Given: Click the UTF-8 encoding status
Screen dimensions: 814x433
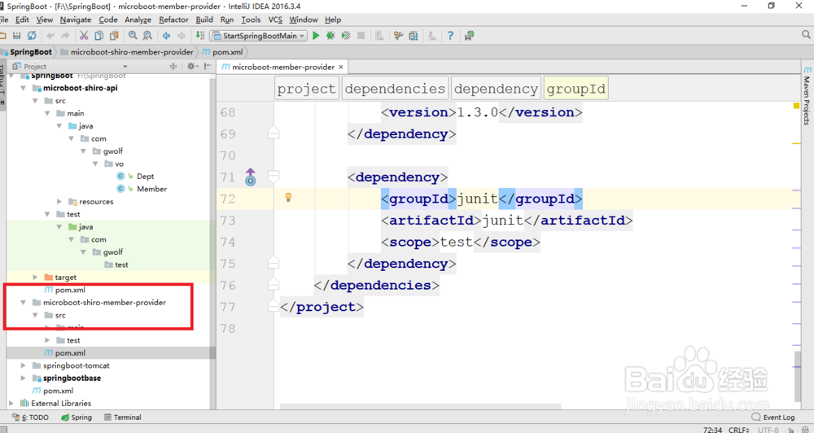Looking at the screenshot, I should tap(768, 430).
